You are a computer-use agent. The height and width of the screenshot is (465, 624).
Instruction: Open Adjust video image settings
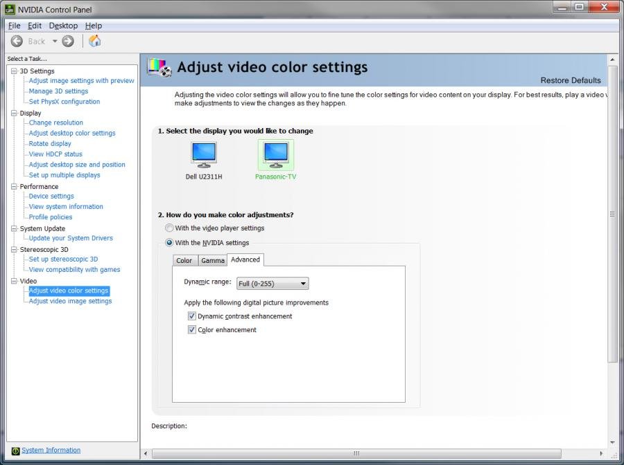(70, 301)
